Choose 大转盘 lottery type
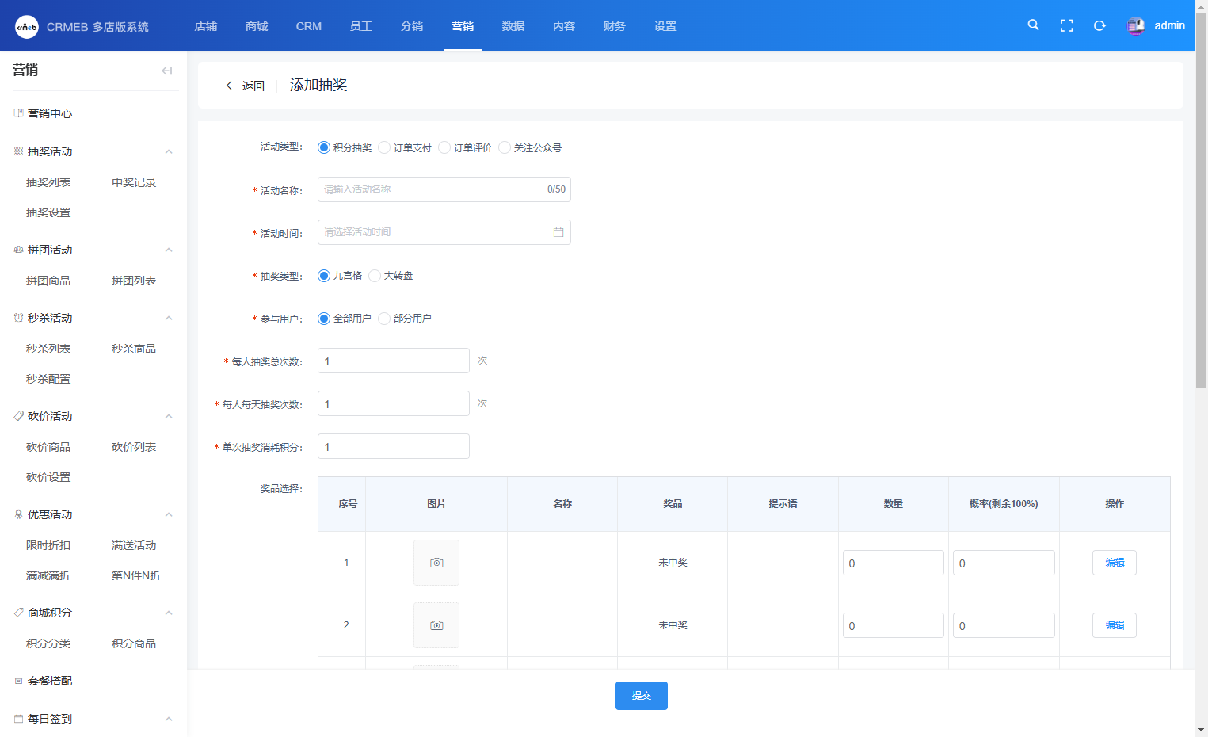The image size is (1208, 737). (375, 276)
